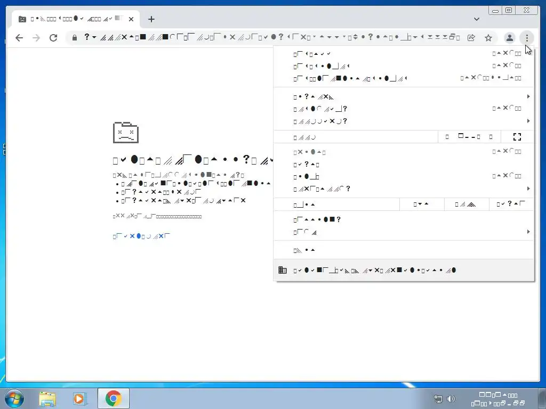
Task: Open the profile avatar button
Action: point(509,38)
